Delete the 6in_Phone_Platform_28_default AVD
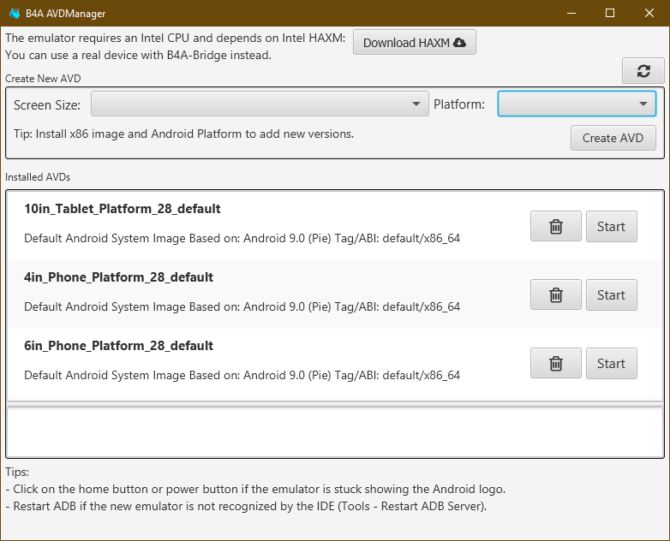Viewport: 670px width, 541px height. click(555, 364)
